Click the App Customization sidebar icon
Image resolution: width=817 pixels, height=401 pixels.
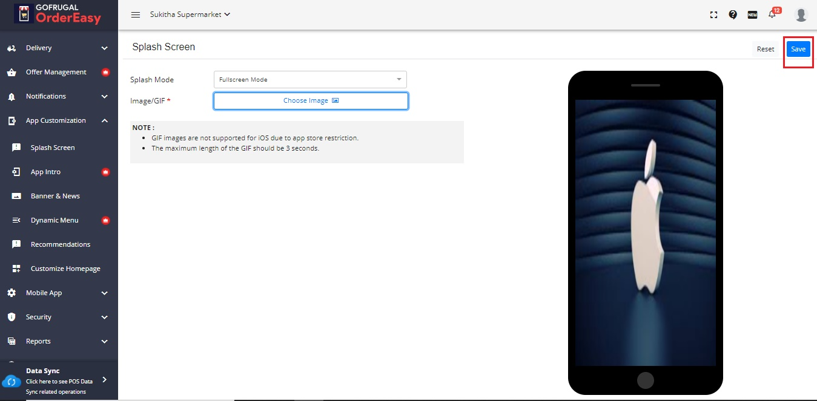click(x=12, y=120)
